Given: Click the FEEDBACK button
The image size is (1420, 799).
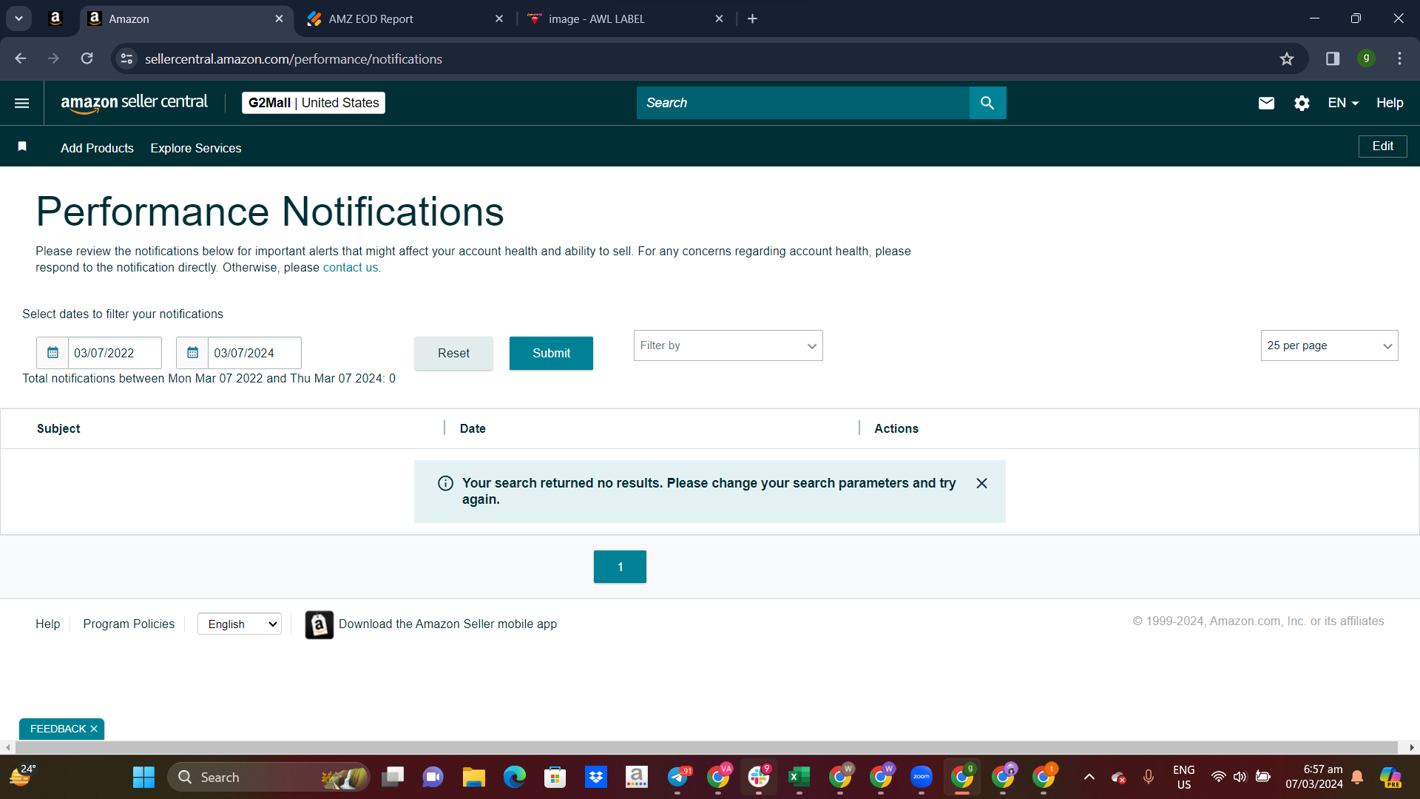Looking at the screenshot, I should (58, 729).
